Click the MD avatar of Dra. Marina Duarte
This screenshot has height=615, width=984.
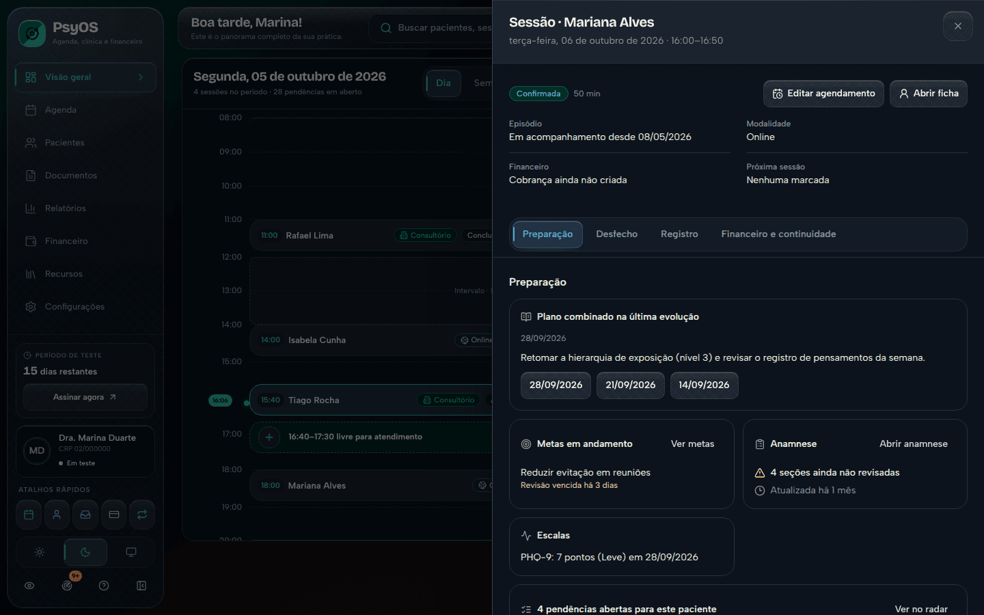(x=37, y=451)
